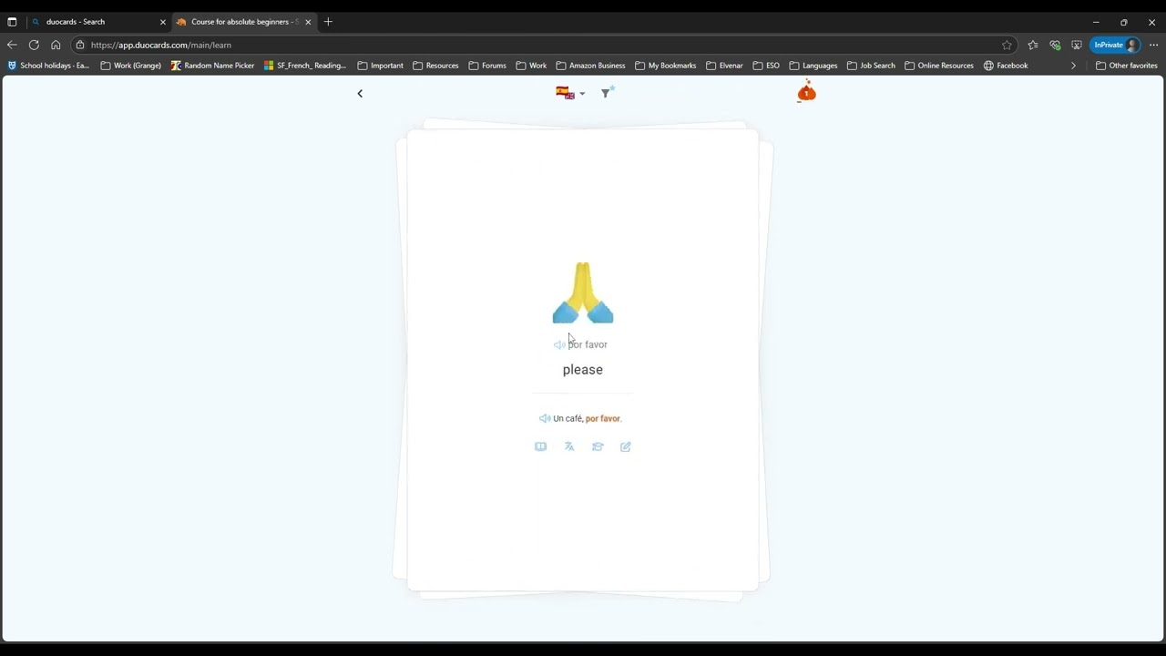Open the tab actions menu icon
1166x656 pixels.
(12, 22)
